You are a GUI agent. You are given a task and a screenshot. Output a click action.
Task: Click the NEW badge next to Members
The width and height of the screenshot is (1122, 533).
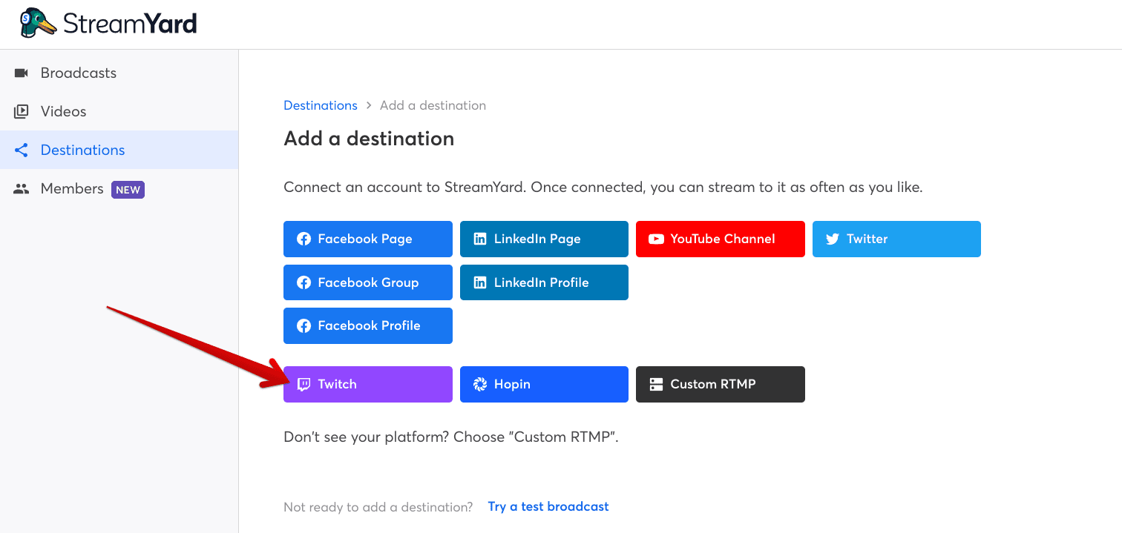128,190
